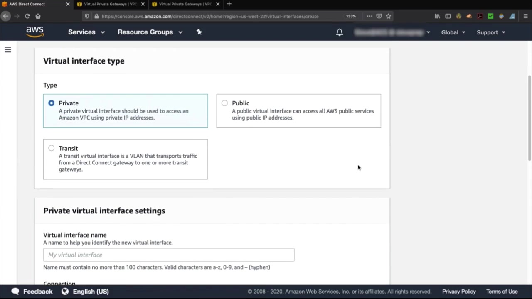Click the browser home icon
The width and height of the screenshot is (532, 299).
pyautogui.click(x=38, y=16)
